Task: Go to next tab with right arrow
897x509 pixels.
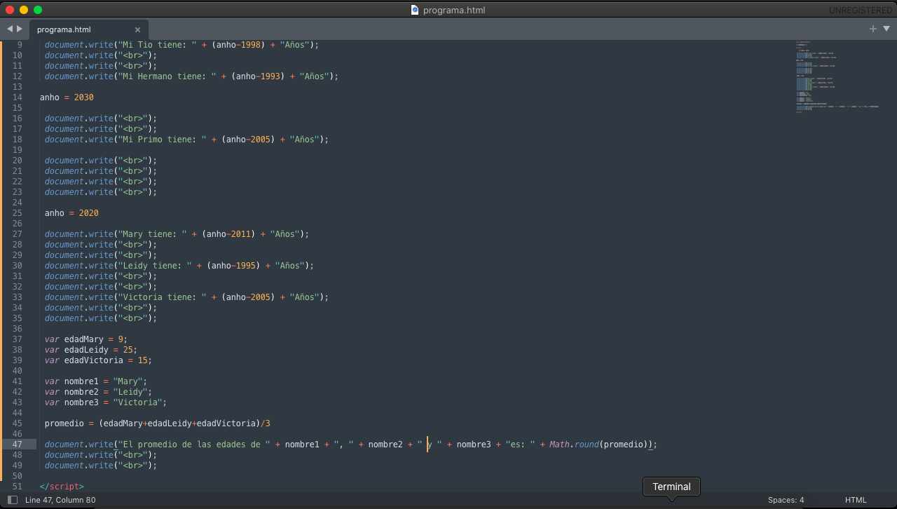Action: pyautogui.click(x=20, y=29)
